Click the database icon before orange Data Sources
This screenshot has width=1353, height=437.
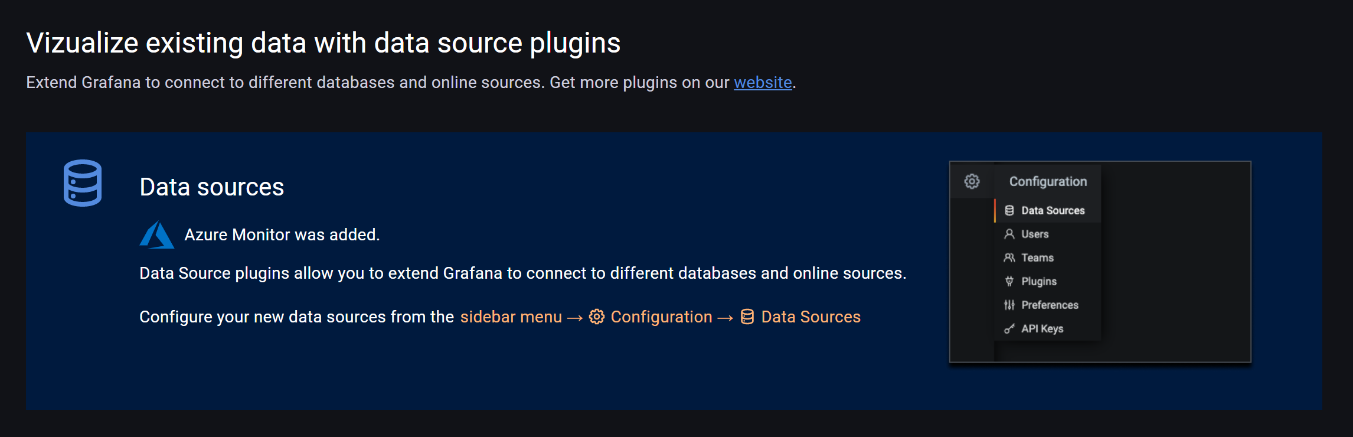[747, 317]
